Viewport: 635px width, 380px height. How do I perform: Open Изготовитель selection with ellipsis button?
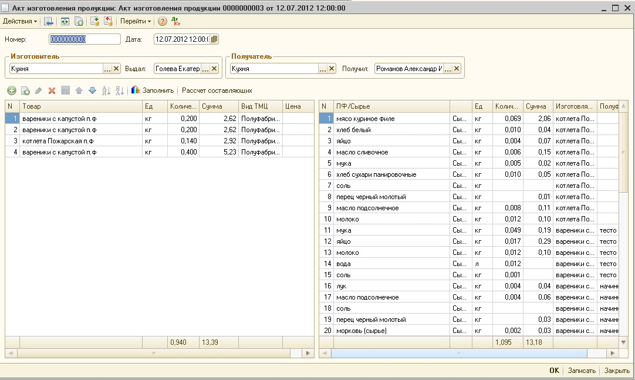(107, 69)
